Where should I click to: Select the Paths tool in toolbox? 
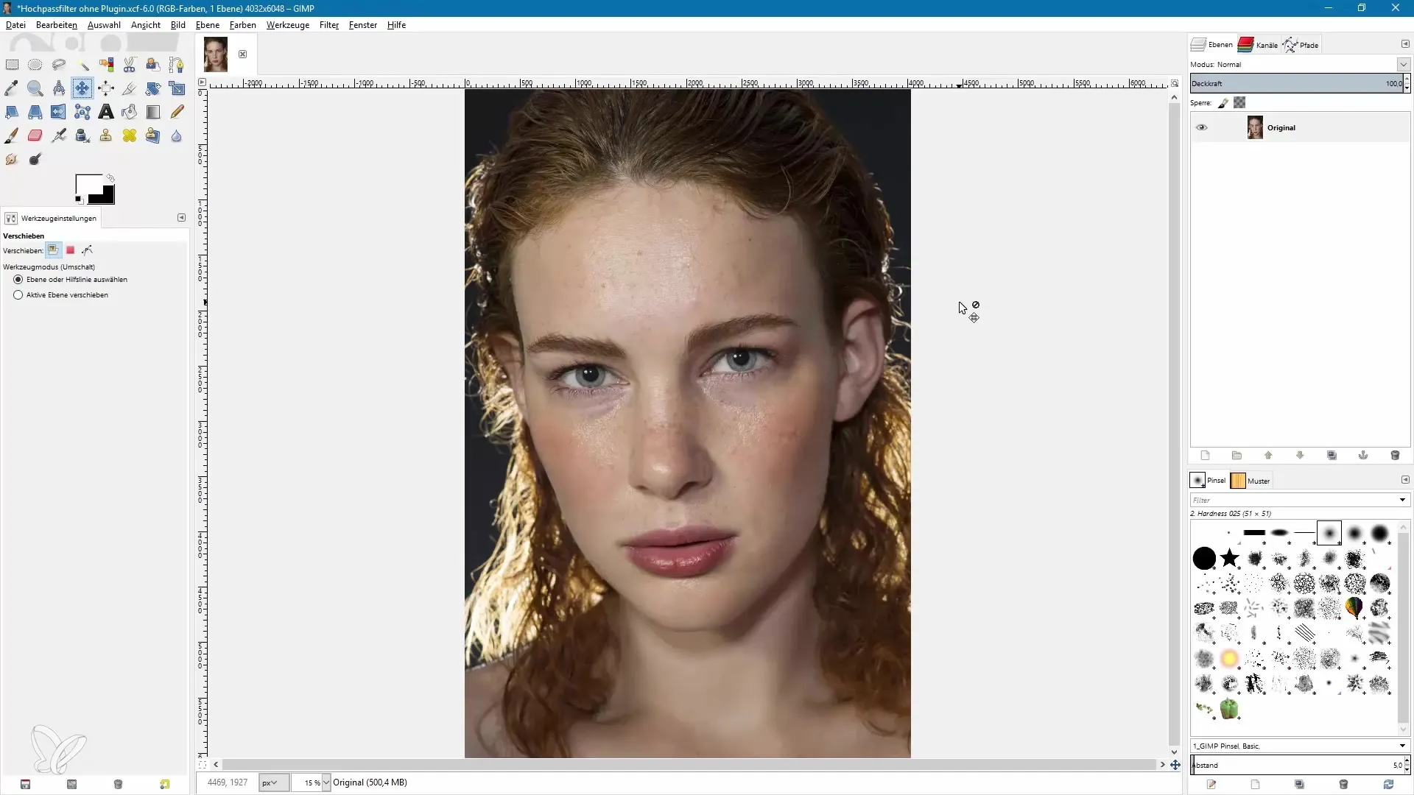click(x=177, y=65)
